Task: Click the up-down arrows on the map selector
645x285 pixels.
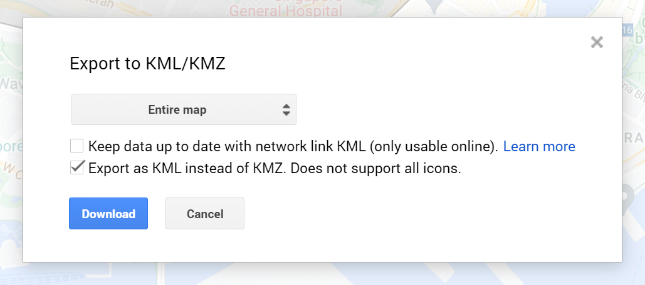Action: pyautogui.click(x=286, y=110)
